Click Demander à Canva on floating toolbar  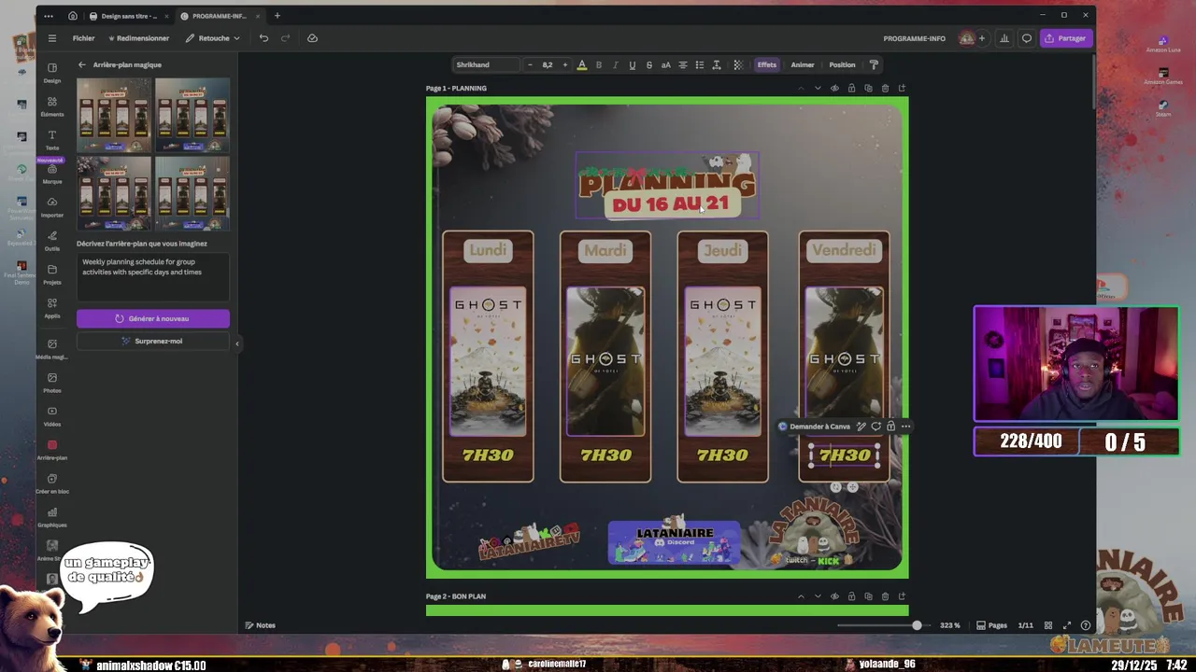[x=814, y=427]
